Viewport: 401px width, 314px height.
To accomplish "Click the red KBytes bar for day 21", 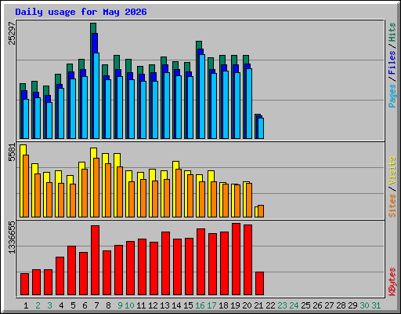I will 260,283.
